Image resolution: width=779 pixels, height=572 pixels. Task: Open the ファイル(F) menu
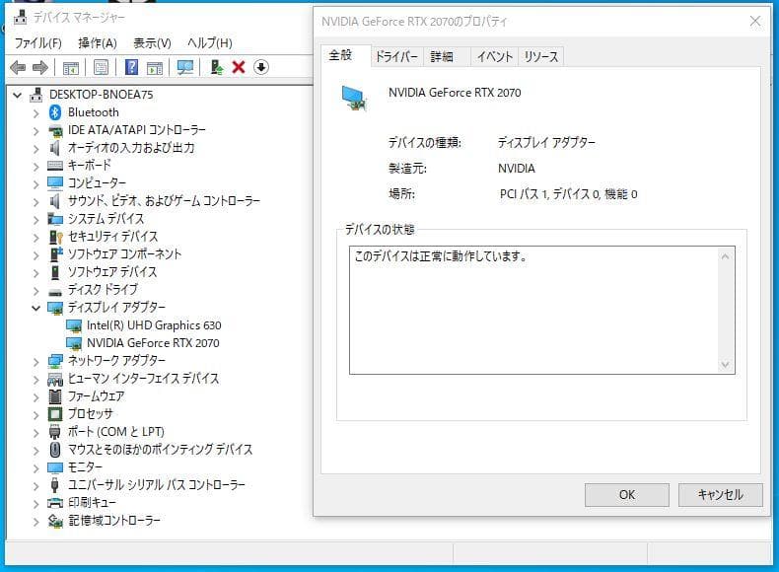38,43
